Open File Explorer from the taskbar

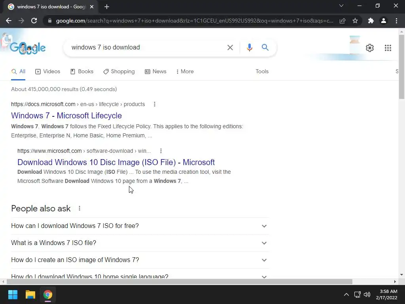coord(30,294)
